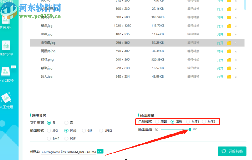
Task: Open folder icon for 魅族.jpg row
Action: point(229,26)
